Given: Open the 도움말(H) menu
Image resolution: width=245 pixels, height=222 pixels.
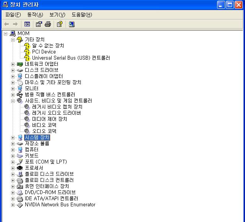Looking at the screenshot, I should point(82,15).
